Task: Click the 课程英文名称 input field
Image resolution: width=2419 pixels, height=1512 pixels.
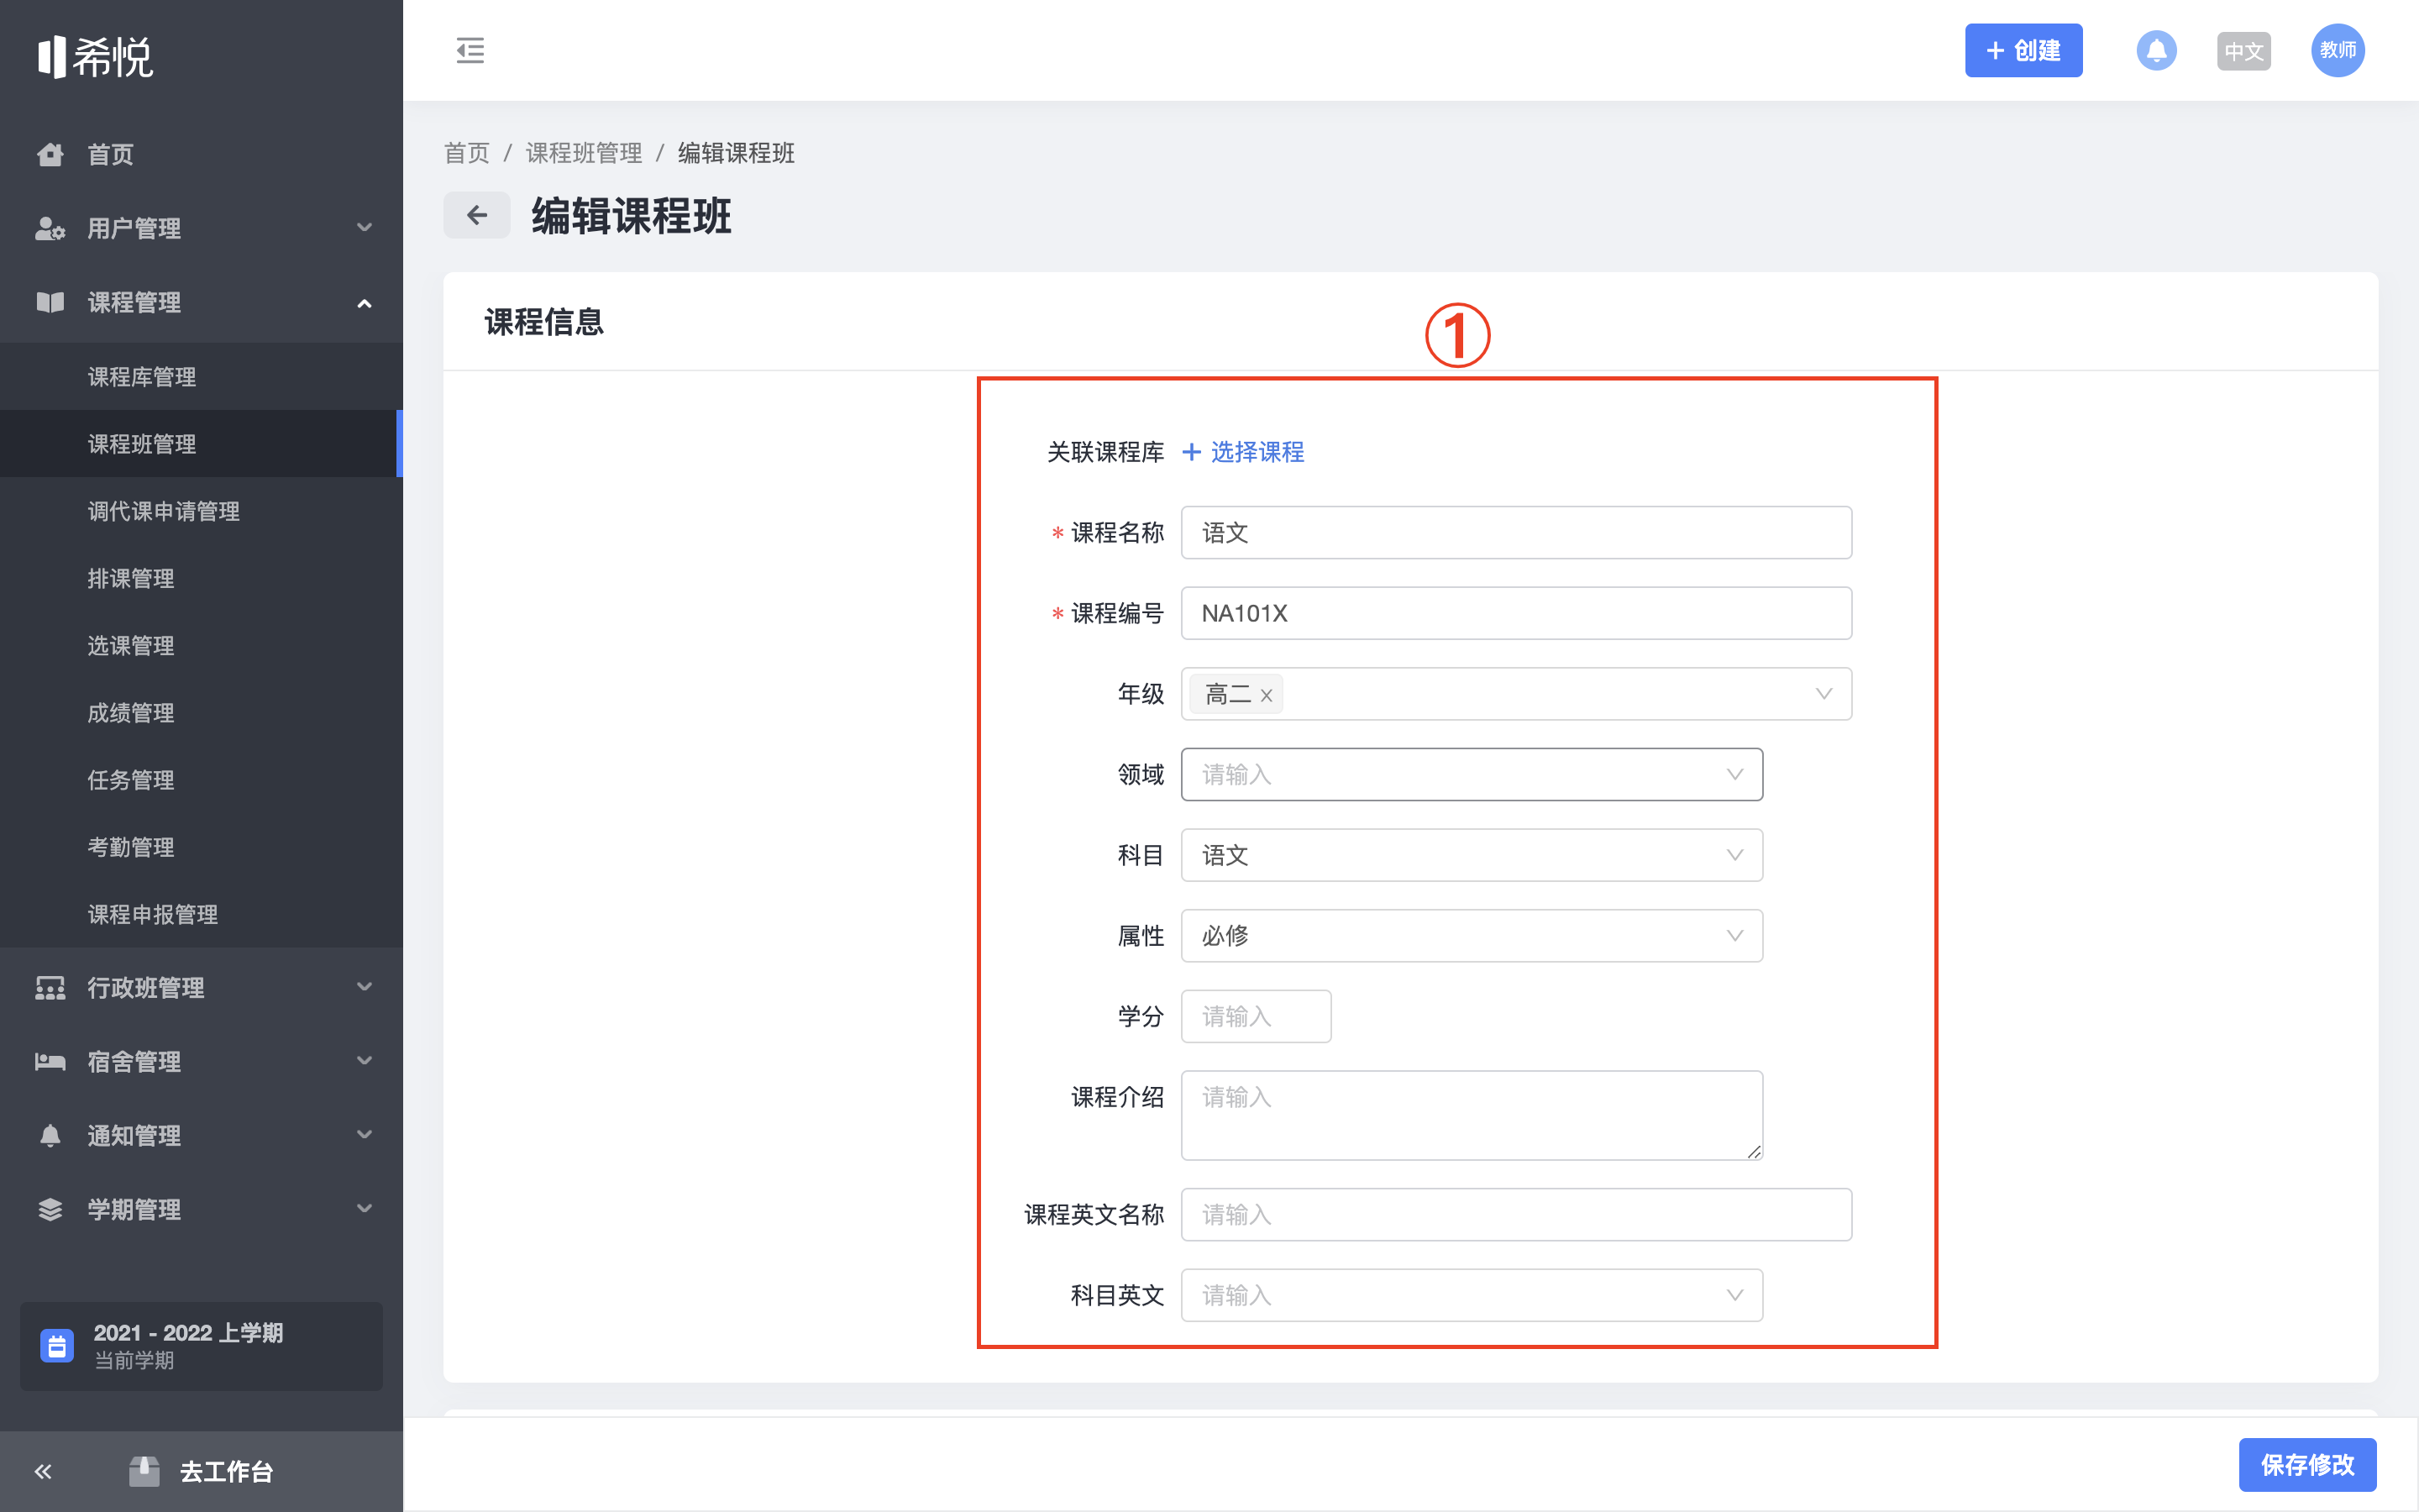Action: click(1515, 1214)
